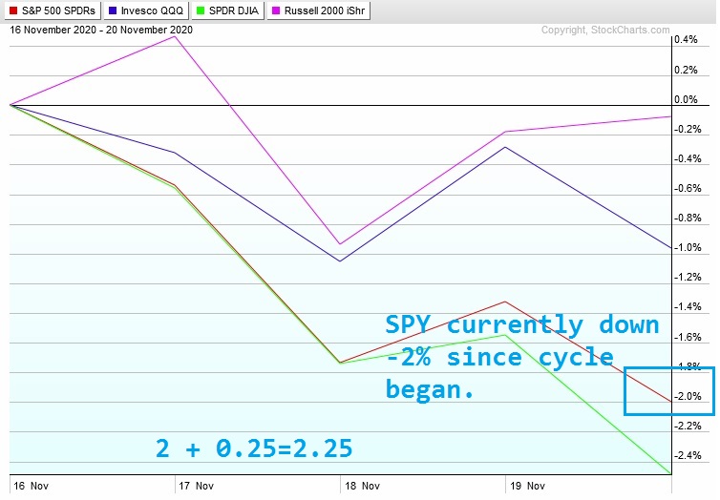720x500 pixels.
Task: Click the -2.0% axis label
Action: (688, 396)
